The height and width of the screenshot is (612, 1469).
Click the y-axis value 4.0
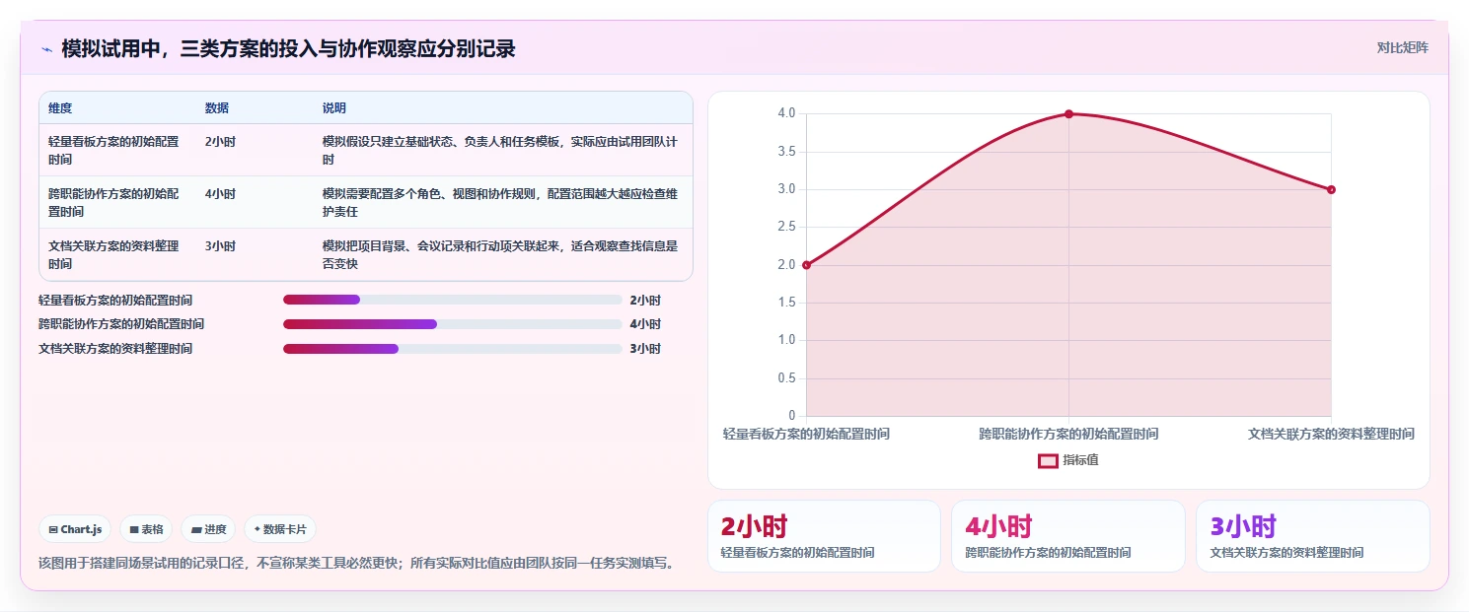pos(786,113)
